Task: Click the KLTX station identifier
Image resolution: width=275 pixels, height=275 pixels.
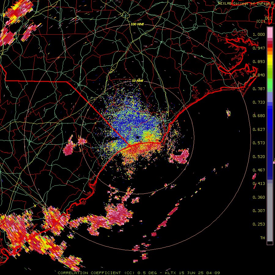Action: (171, 273)
